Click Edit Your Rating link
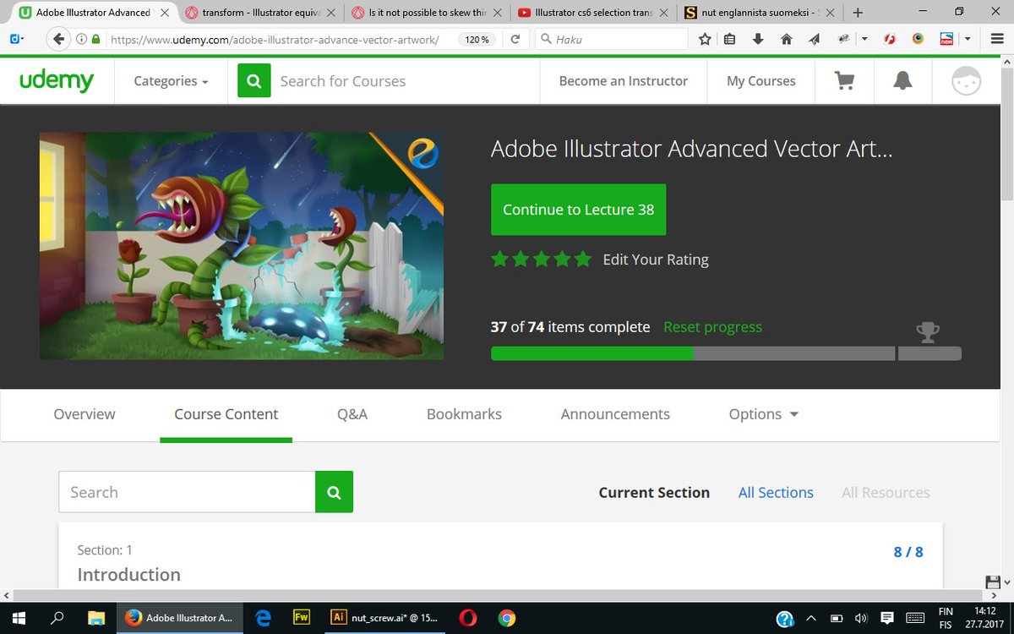 tap(656, 260)
